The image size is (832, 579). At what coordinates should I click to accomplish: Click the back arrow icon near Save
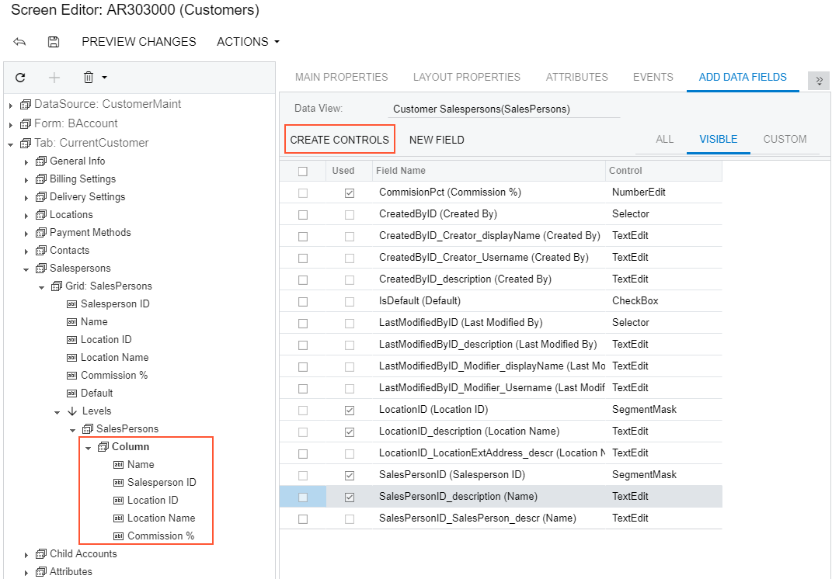20,41
